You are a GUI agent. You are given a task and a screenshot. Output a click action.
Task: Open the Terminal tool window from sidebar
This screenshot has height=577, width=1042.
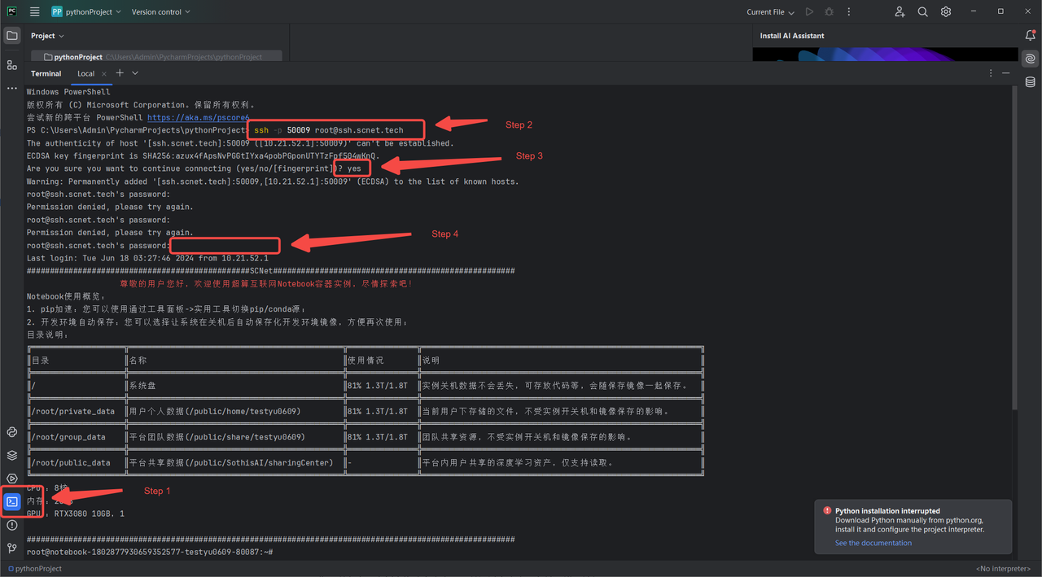pos(12,502)
